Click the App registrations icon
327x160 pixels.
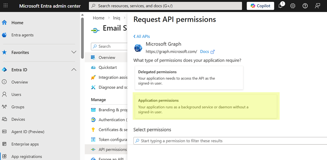4,156
